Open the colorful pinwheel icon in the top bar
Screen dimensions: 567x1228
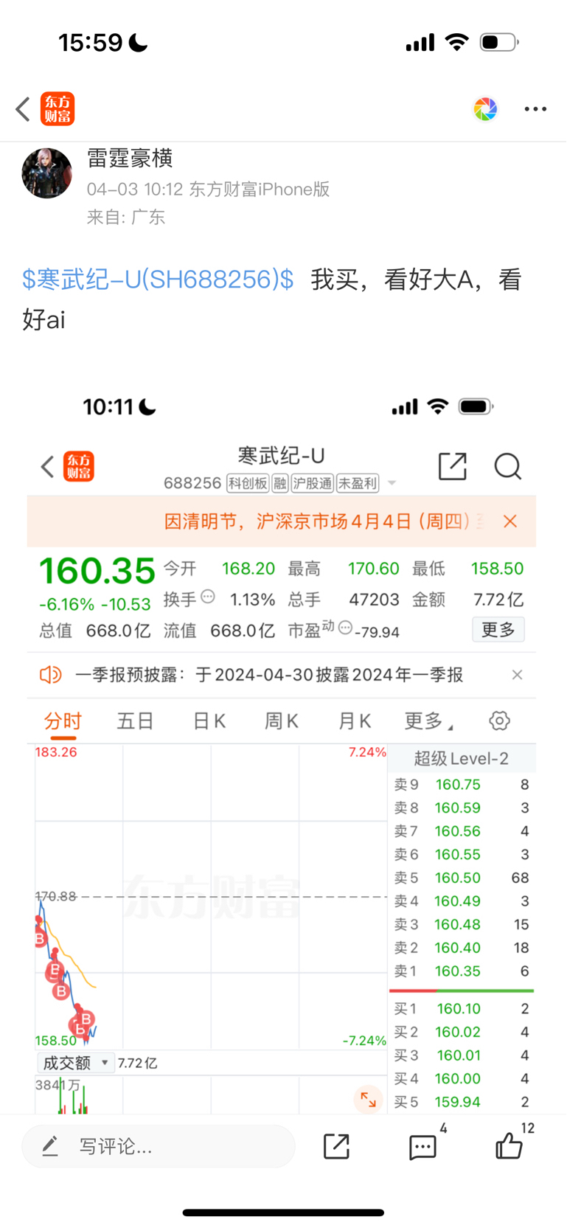click(485, 109)
